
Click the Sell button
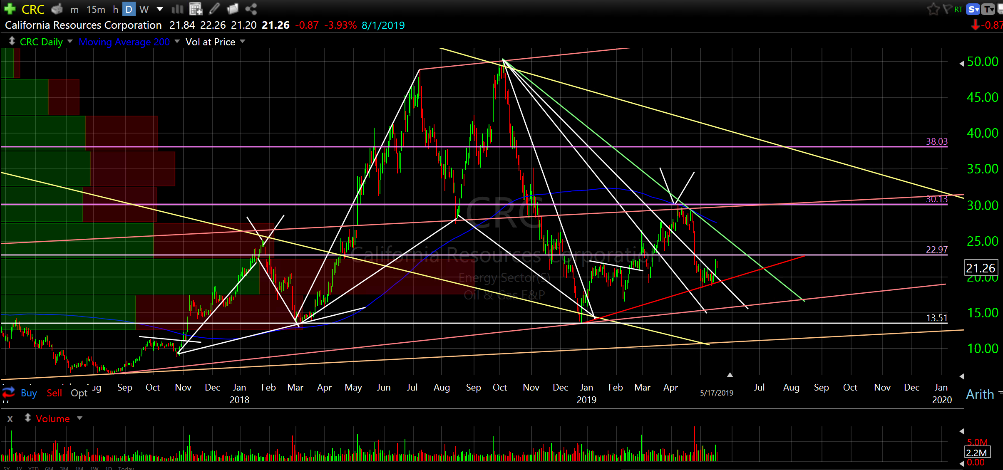tap(54, 393)
